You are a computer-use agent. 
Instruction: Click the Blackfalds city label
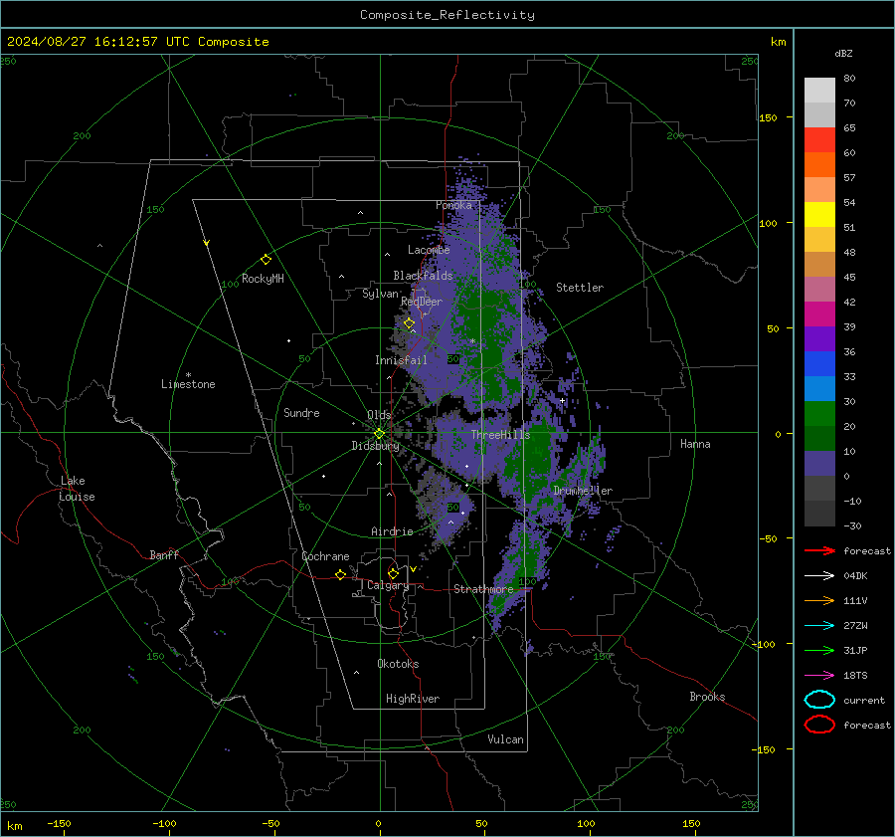point(423,276)
